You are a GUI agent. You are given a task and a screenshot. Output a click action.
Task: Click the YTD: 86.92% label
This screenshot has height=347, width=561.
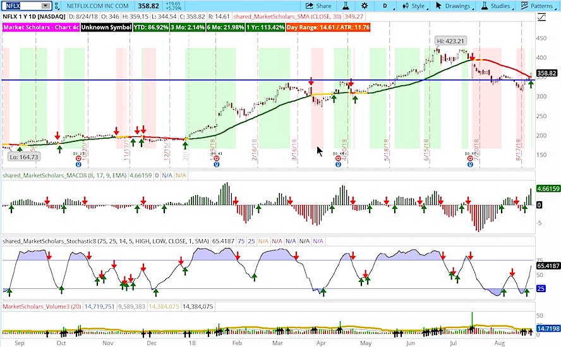click(x=151, y=27)
